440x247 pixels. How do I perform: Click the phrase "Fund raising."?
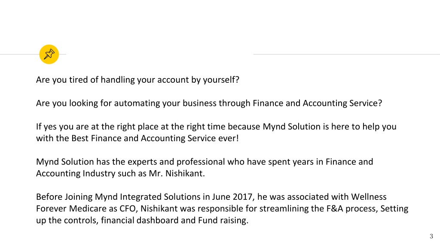pyautogui.click(x=223, y=220)
